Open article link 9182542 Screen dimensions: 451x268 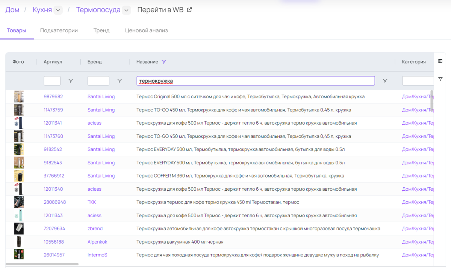pos(53,149)
